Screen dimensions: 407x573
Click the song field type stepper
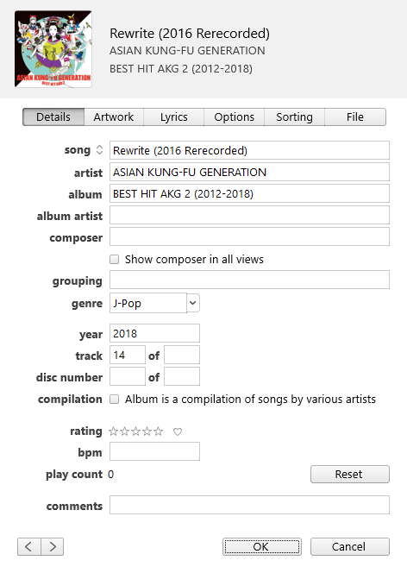click(99, 150)
